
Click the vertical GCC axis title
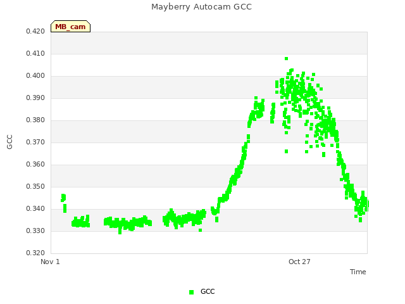click(9, 142)
